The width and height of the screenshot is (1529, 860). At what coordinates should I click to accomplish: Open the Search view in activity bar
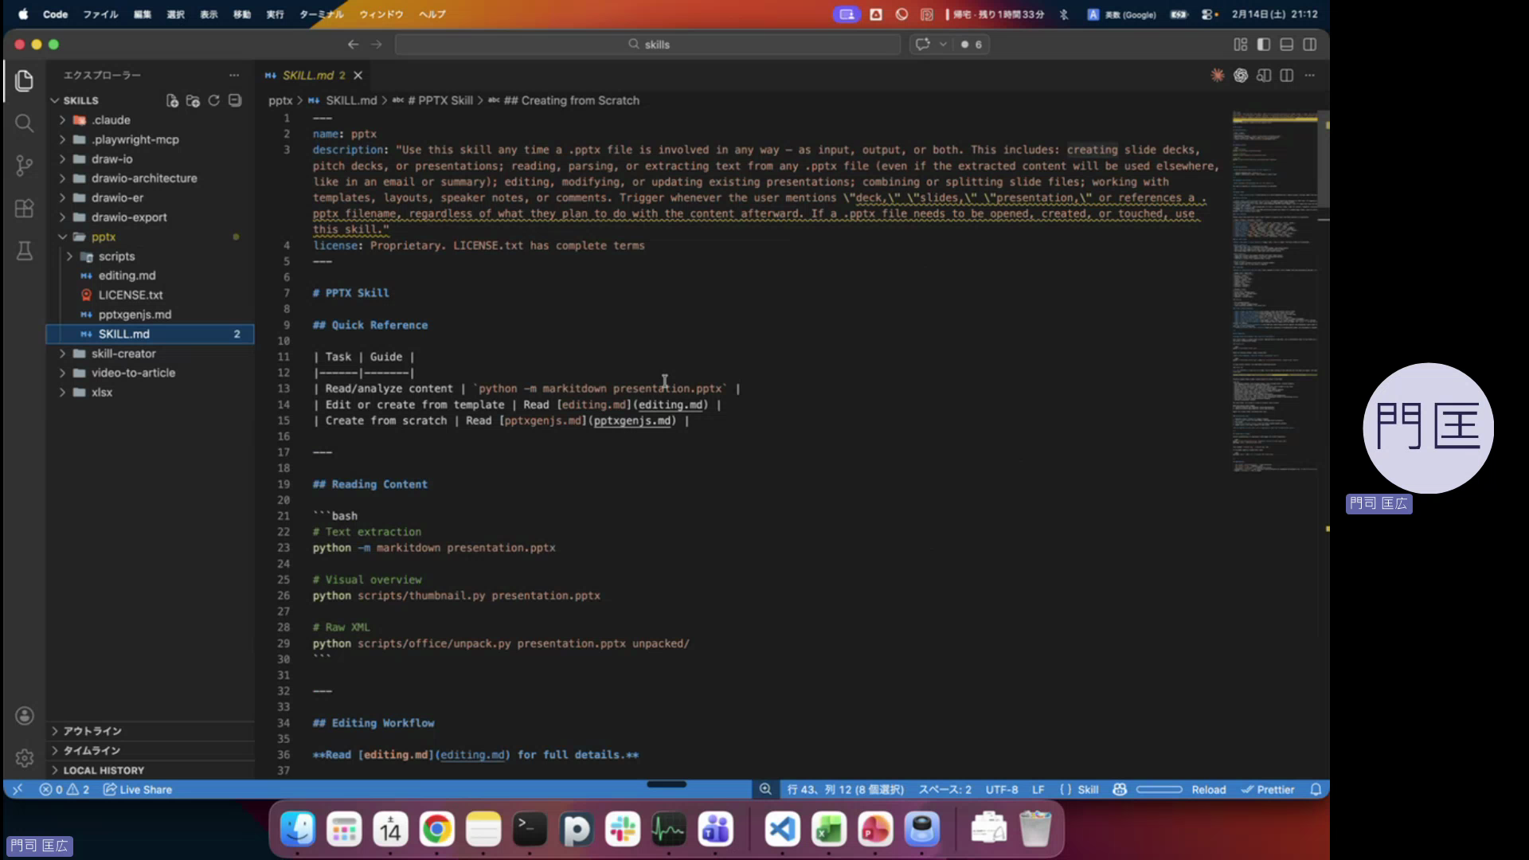coord(24,123)
